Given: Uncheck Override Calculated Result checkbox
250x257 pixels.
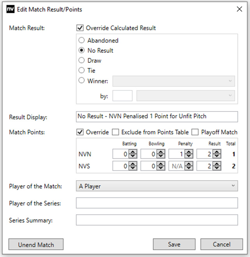Looking at the screenshot, I should coord(80,28).
